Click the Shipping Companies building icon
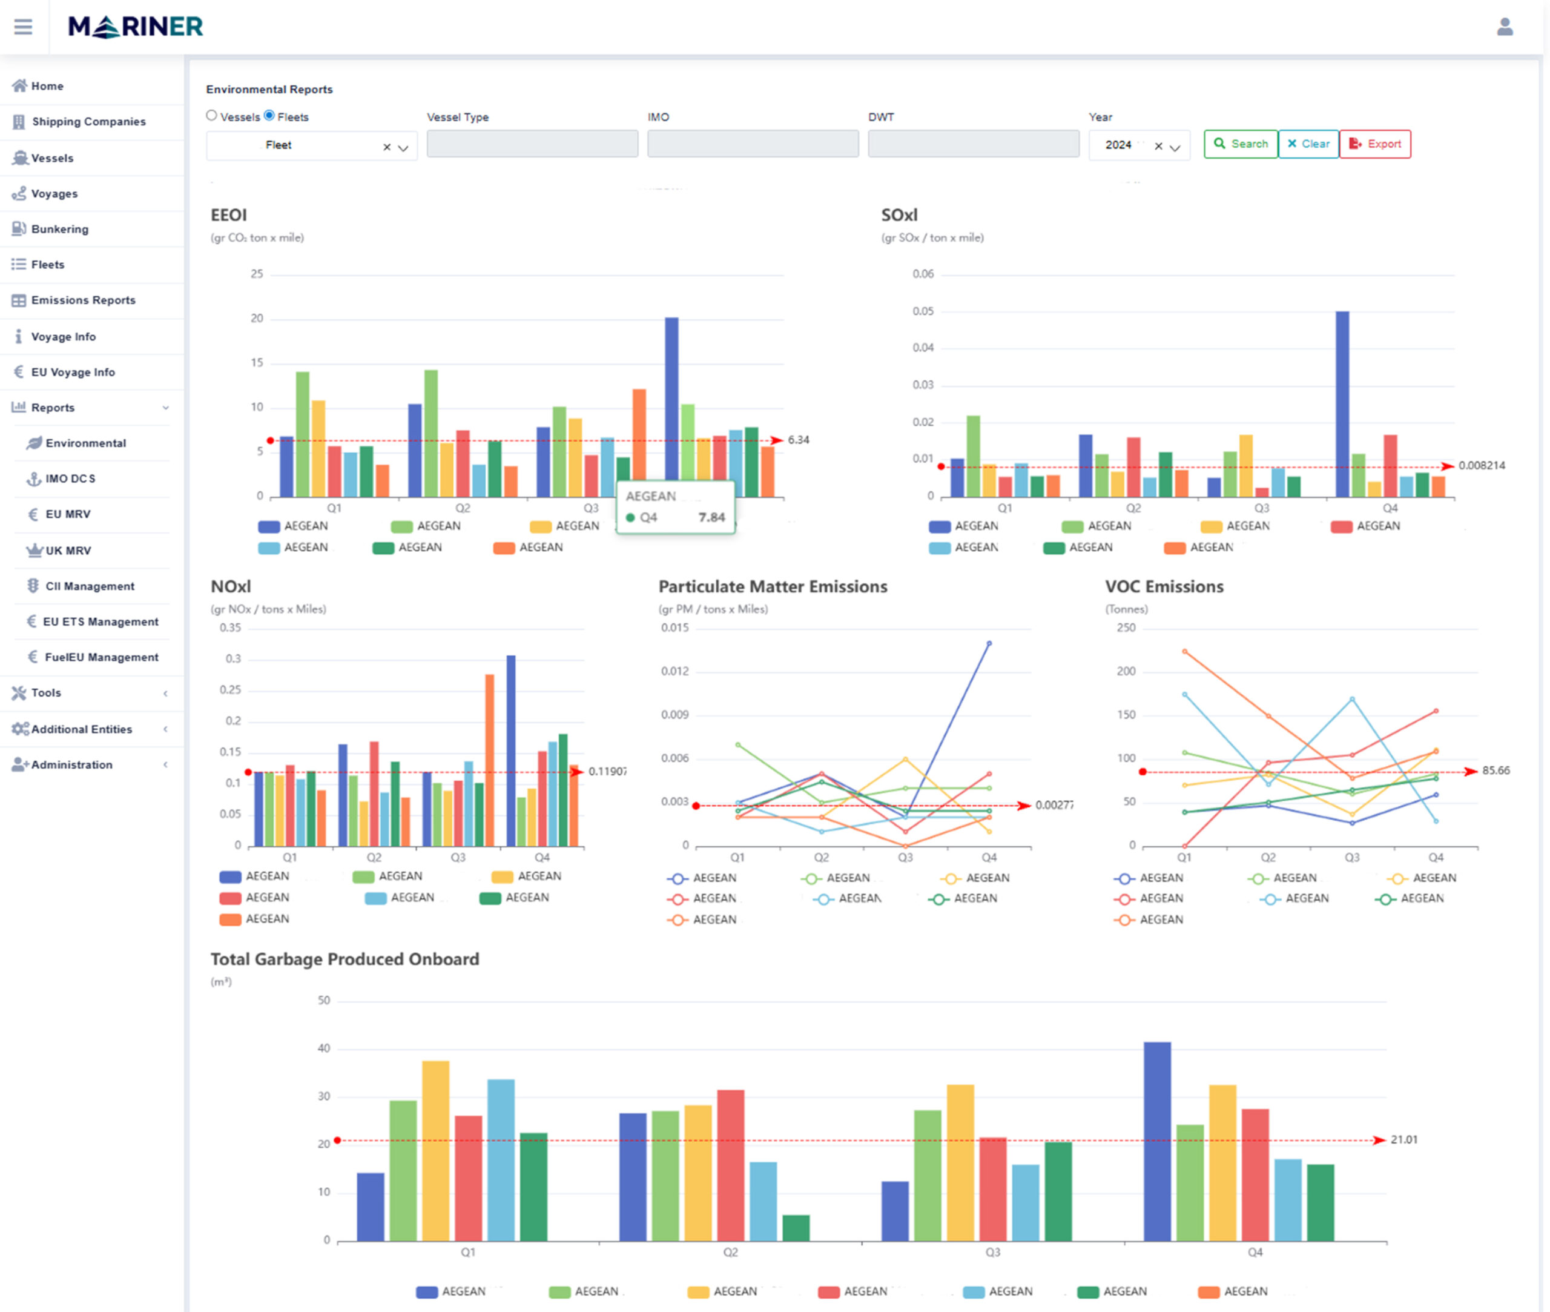Viewport: 1550px width, 1312px height. (x=19, y=121)
